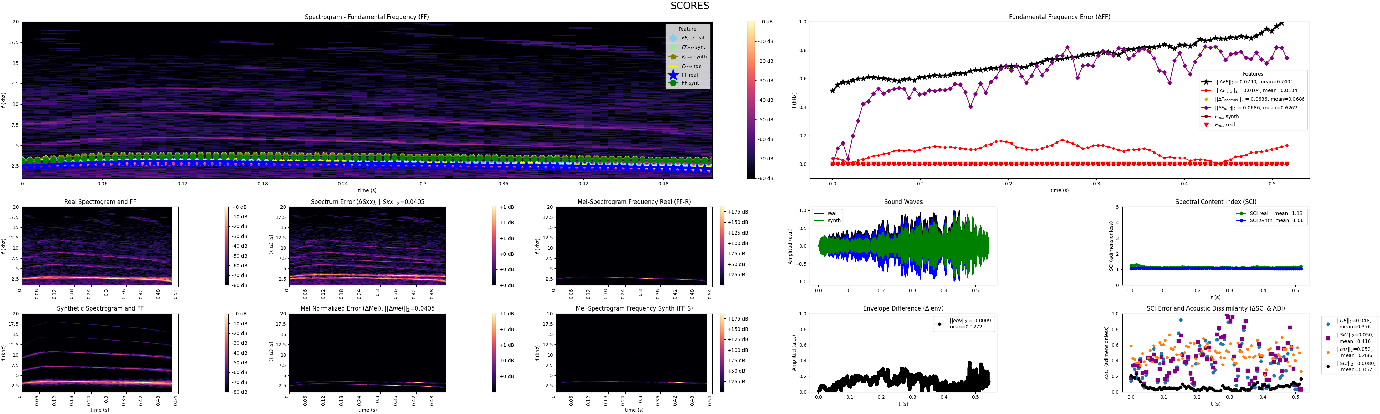
Task: Click the purple square SKL legend marker
Action: pyautogui.click(x=1328, y=338)
